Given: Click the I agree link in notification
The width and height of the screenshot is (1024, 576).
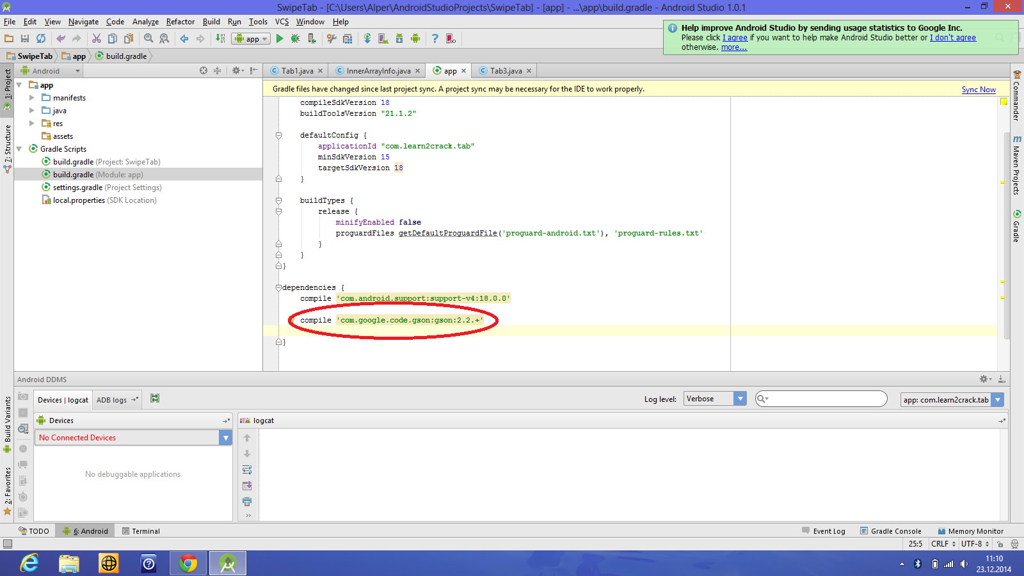Looking at the screenshot, I should (735, 38).
